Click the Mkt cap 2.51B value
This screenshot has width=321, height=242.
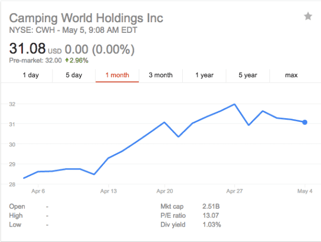click(211, 206)
